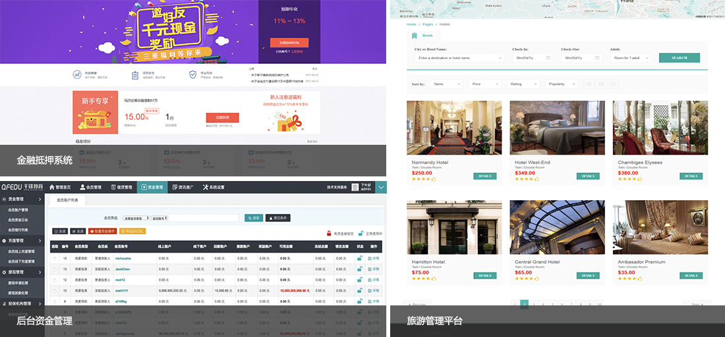Select the 会员账户列表 tab

point(67,200)
